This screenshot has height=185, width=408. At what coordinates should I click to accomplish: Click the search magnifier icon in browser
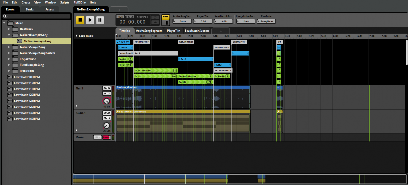point(5,16)
